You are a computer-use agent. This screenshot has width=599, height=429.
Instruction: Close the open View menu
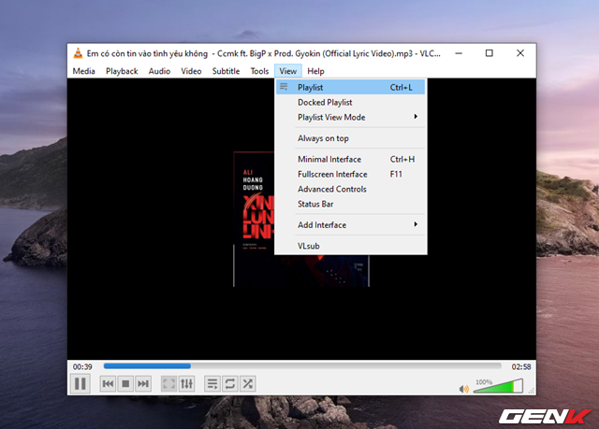(x=288, y=71)
